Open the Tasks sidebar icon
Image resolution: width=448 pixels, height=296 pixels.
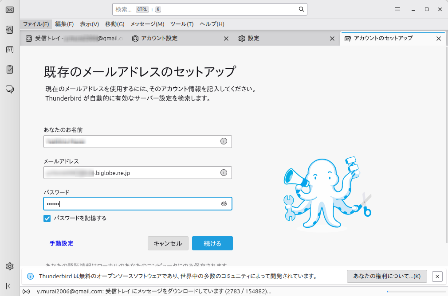coord(9,70)
